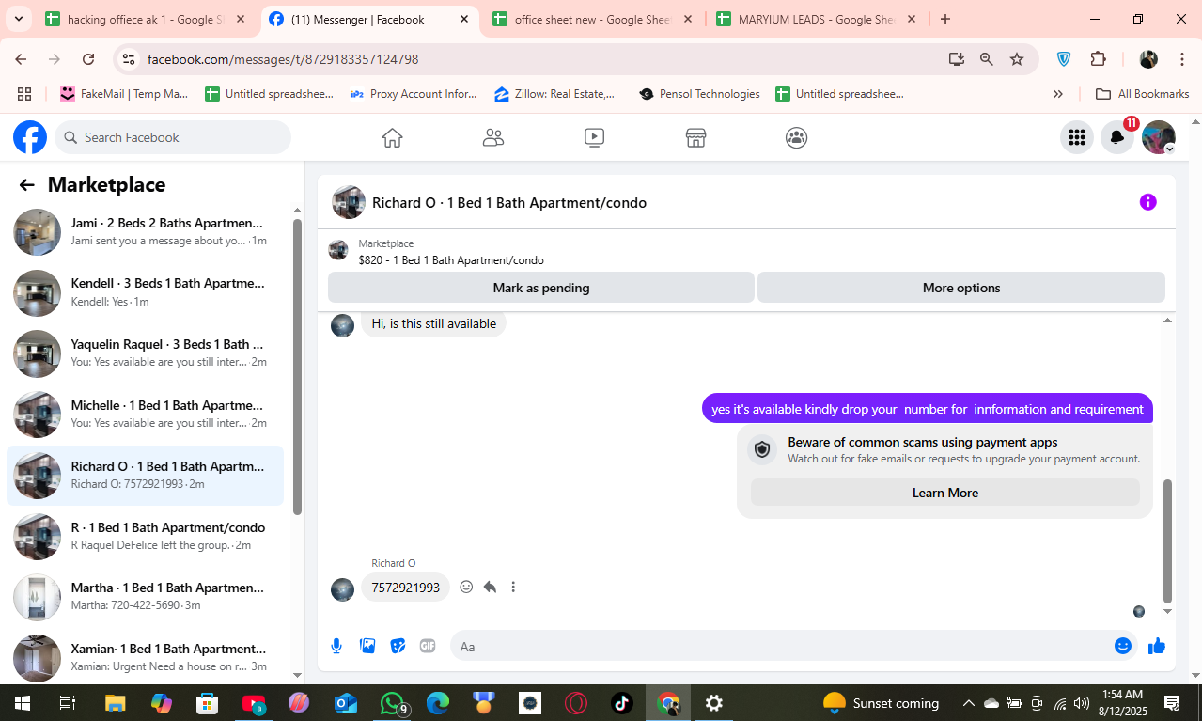The image size is (1202, 721).
Task: Open WhatsApp from the taskbar
Action: 393,703
